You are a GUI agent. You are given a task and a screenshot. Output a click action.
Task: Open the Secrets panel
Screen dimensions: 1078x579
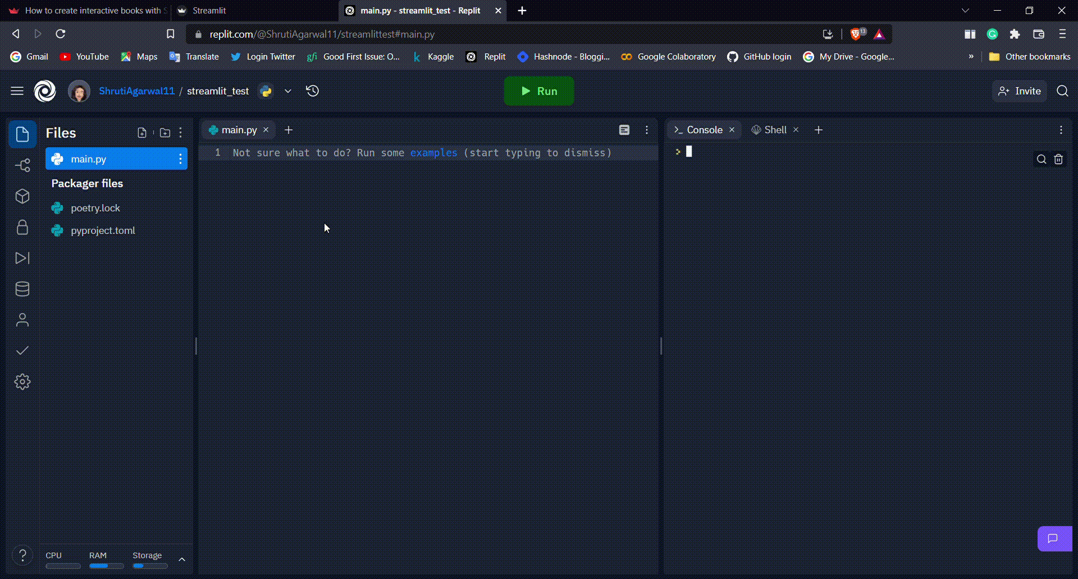22,227
